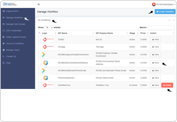View the PersonDataEnrich workflow
The height and width of the screenshot is (122, 177).
coord(155,78)
